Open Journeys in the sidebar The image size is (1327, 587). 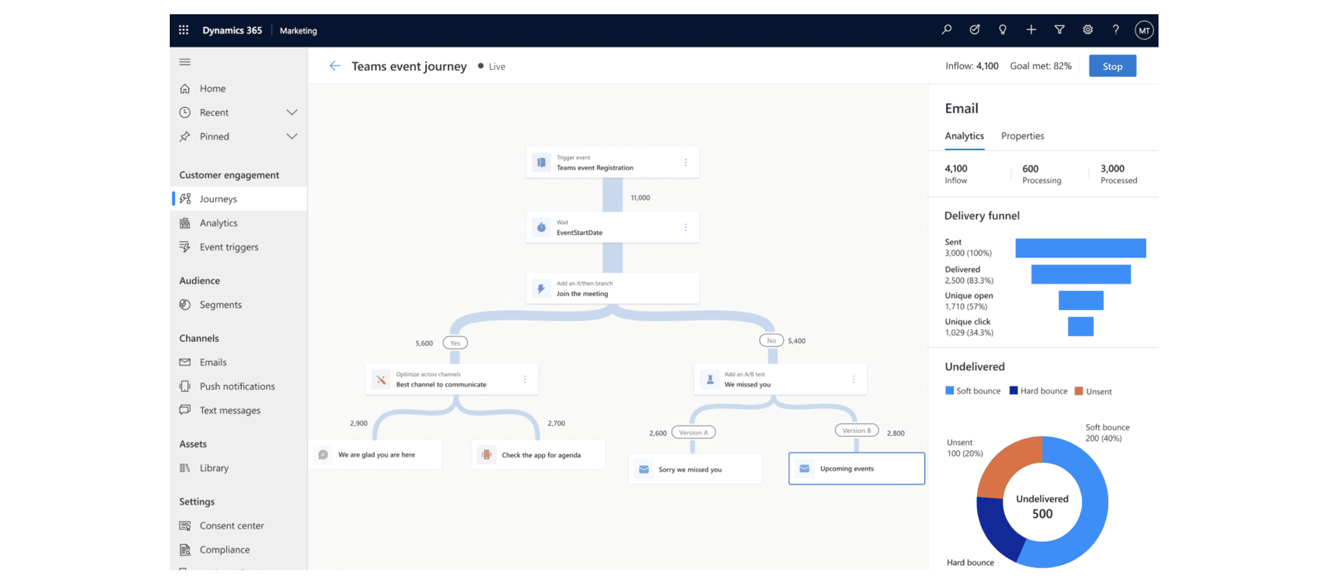pos(240,199)
